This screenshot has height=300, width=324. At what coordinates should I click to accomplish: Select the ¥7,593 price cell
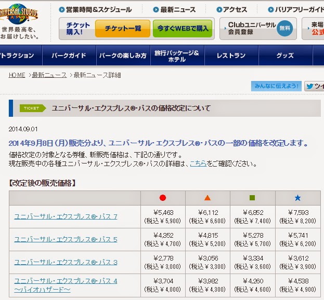(x=298, y=217)
